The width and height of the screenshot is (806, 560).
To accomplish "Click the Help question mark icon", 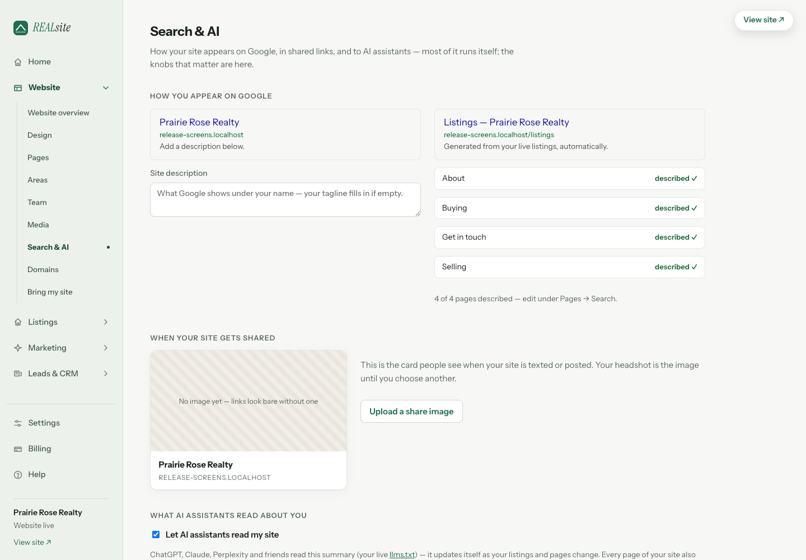I will coord(18,475).
